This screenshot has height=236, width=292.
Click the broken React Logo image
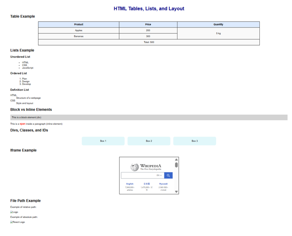(x=18, y=222)
